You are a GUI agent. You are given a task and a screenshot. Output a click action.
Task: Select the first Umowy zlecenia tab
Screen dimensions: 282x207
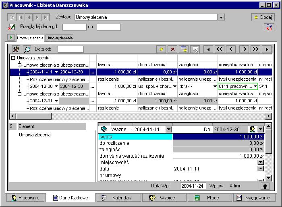point(30,38)
